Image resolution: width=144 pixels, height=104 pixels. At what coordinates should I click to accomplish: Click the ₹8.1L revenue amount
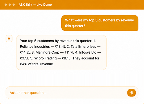coord(66,58)
